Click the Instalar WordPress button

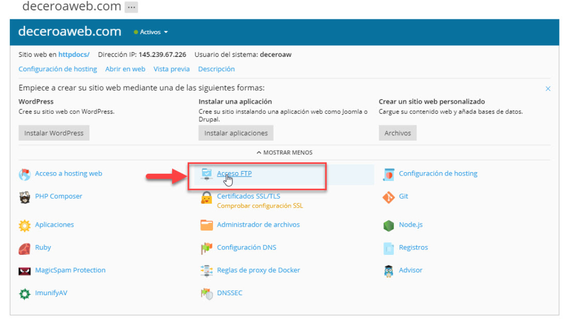click(54, 133)
